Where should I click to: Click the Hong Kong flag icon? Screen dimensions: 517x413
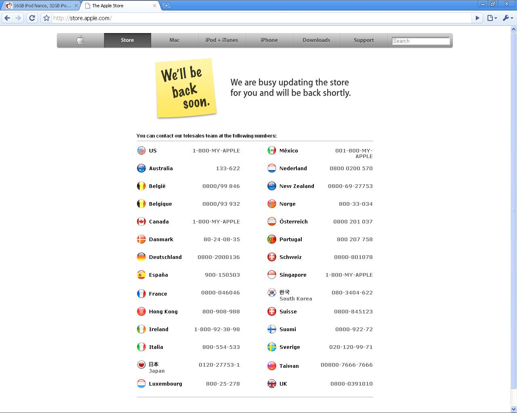(141, 311)
